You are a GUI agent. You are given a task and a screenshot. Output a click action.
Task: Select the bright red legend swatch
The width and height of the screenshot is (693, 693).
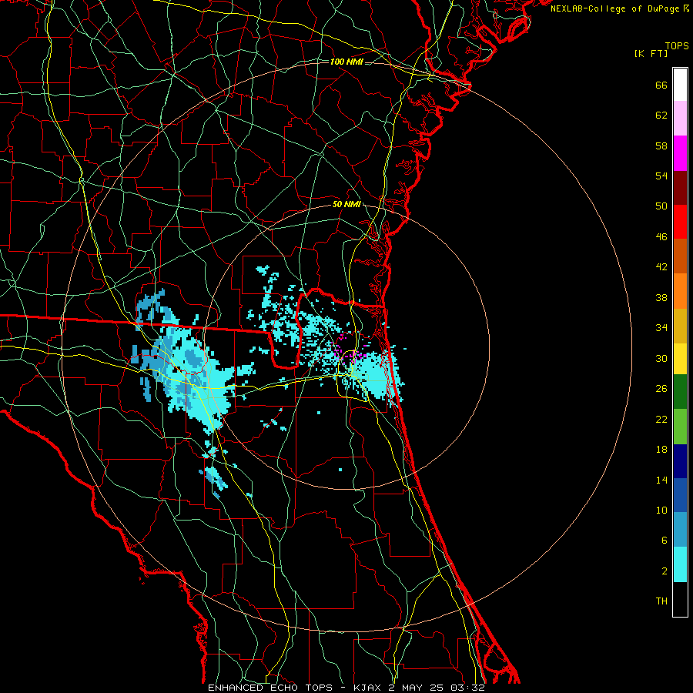click(x=680, y=222)
